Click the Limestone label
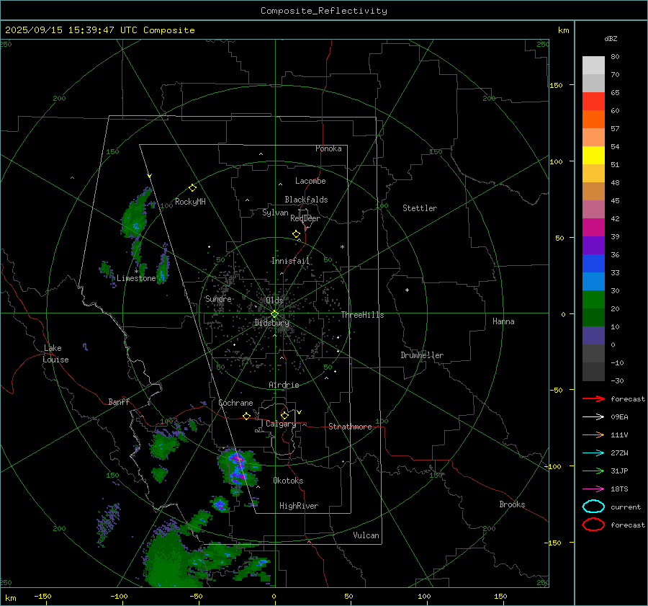The width and height of the screenshot is (648, 606). 136,278
